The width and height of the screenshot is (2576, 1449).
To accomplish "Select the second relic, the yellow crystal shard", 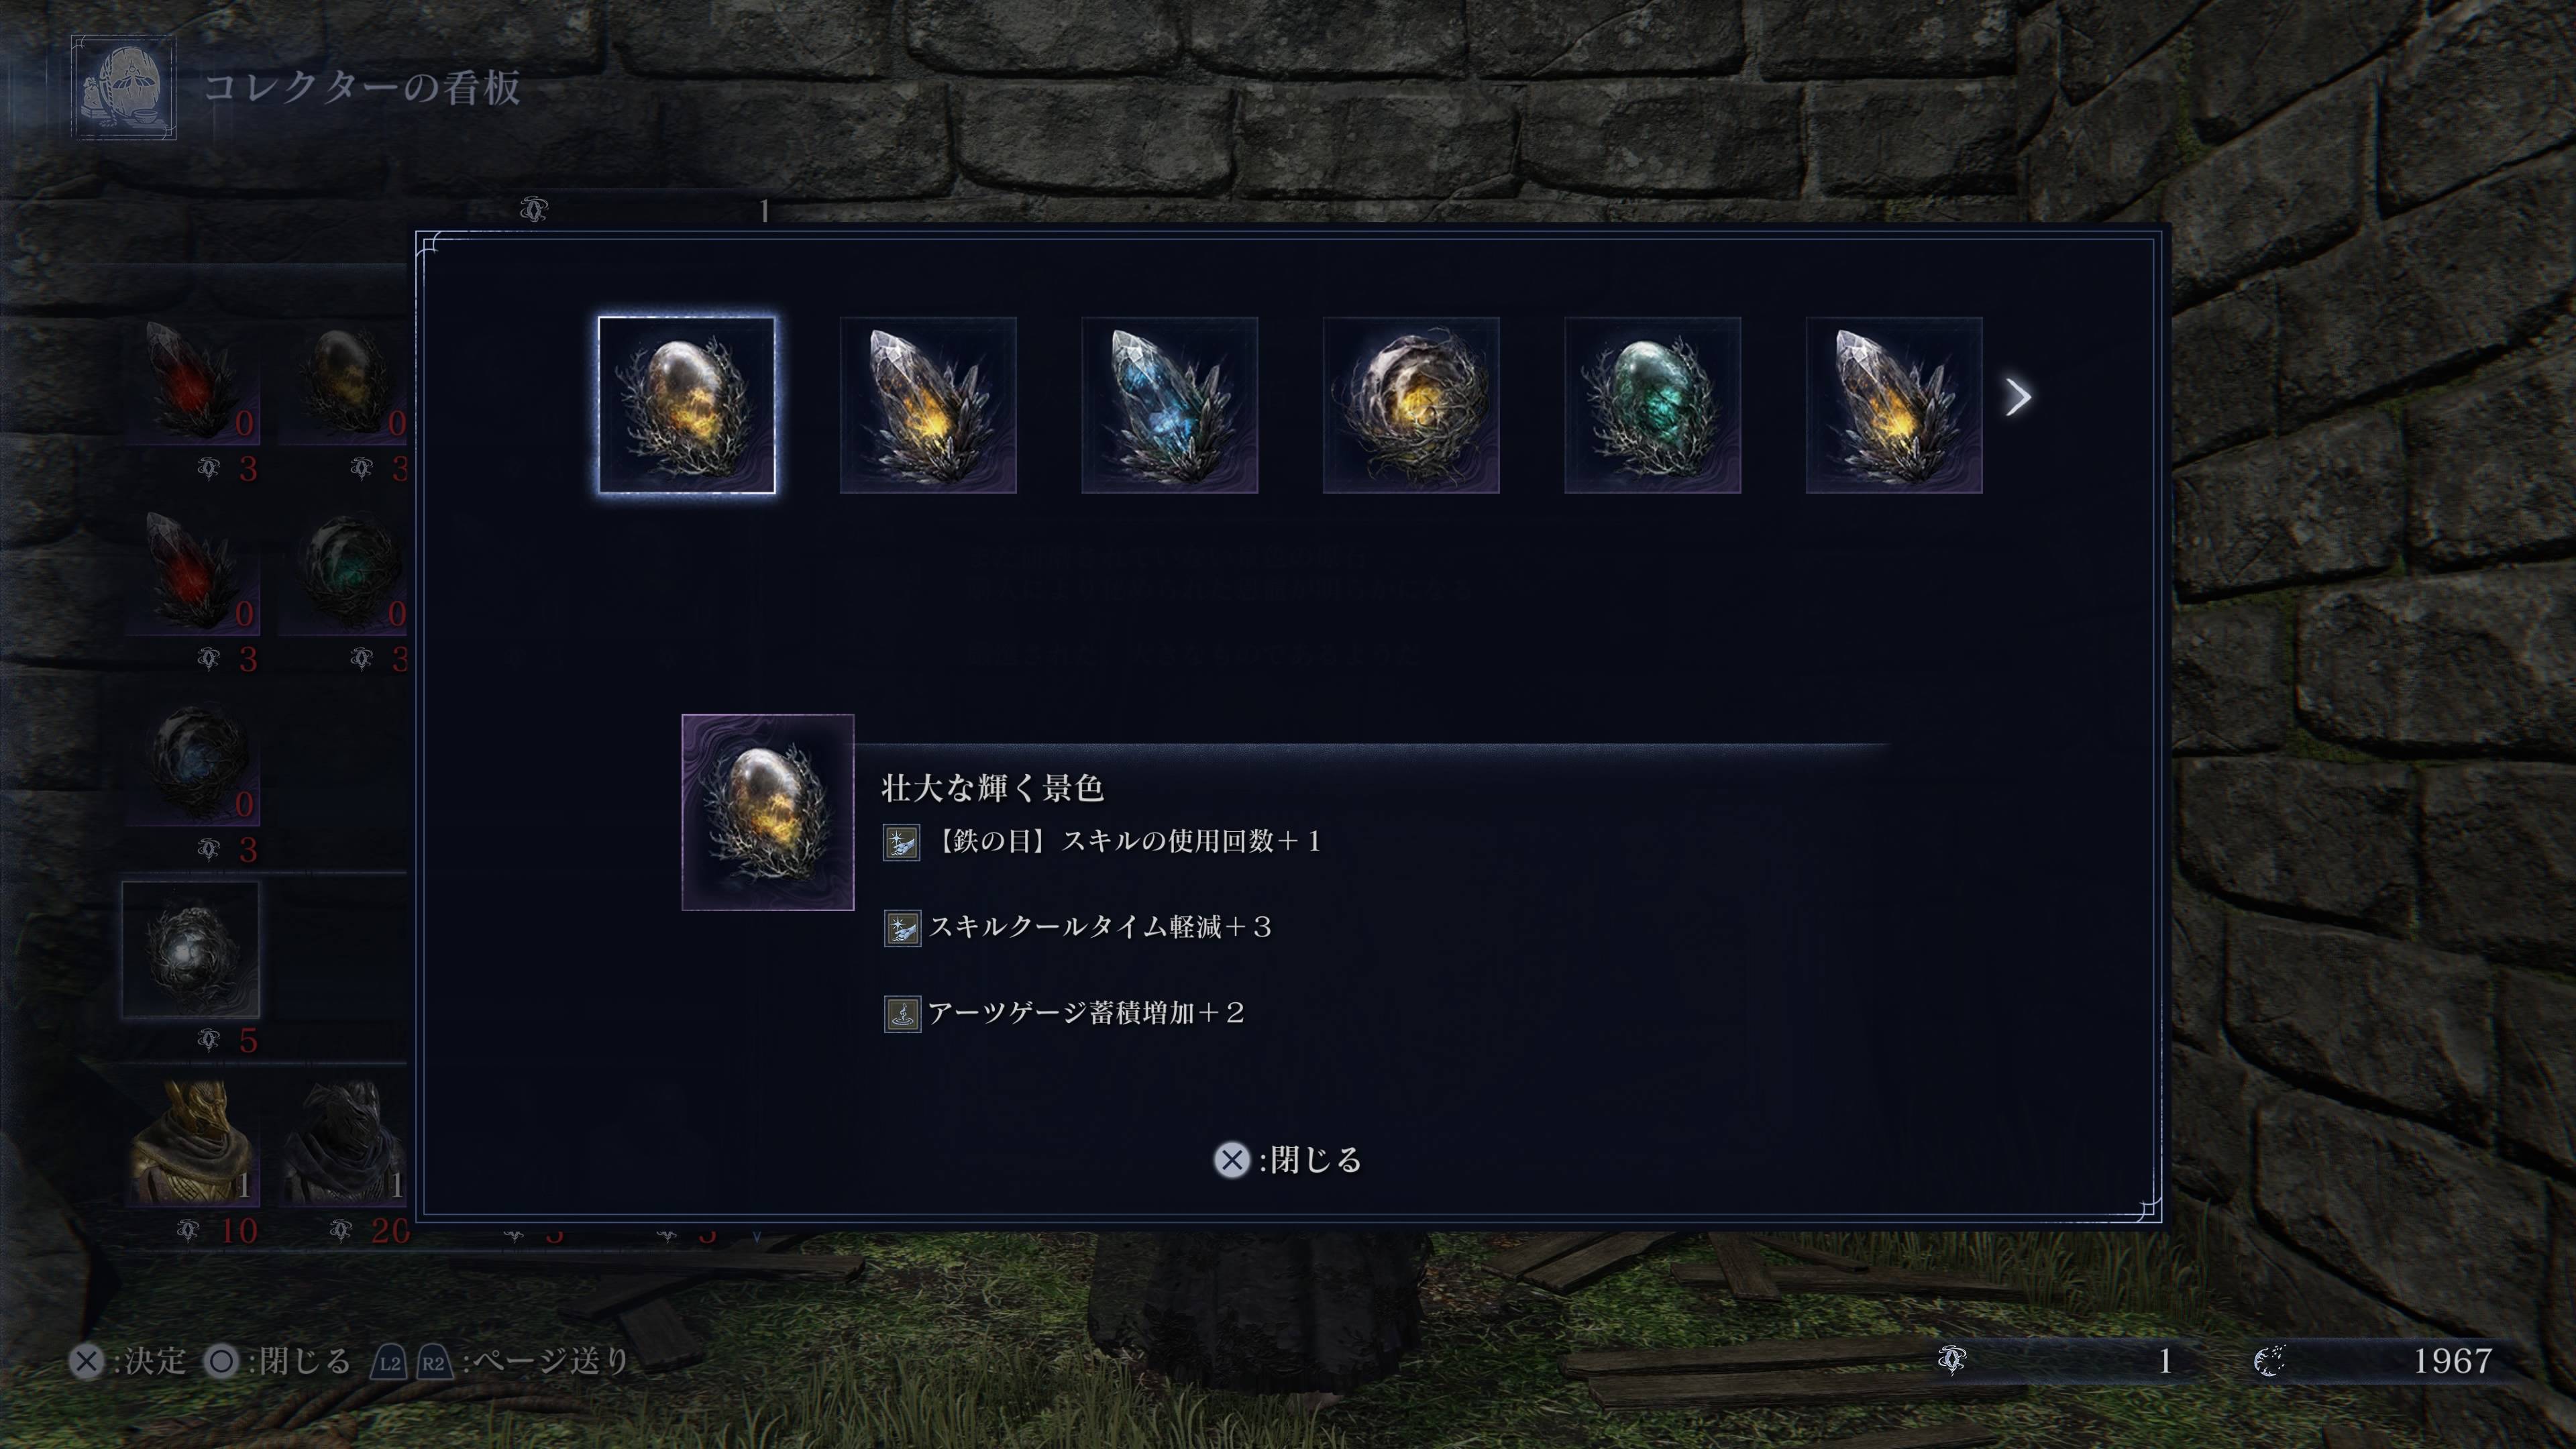I will coord(928,404).
